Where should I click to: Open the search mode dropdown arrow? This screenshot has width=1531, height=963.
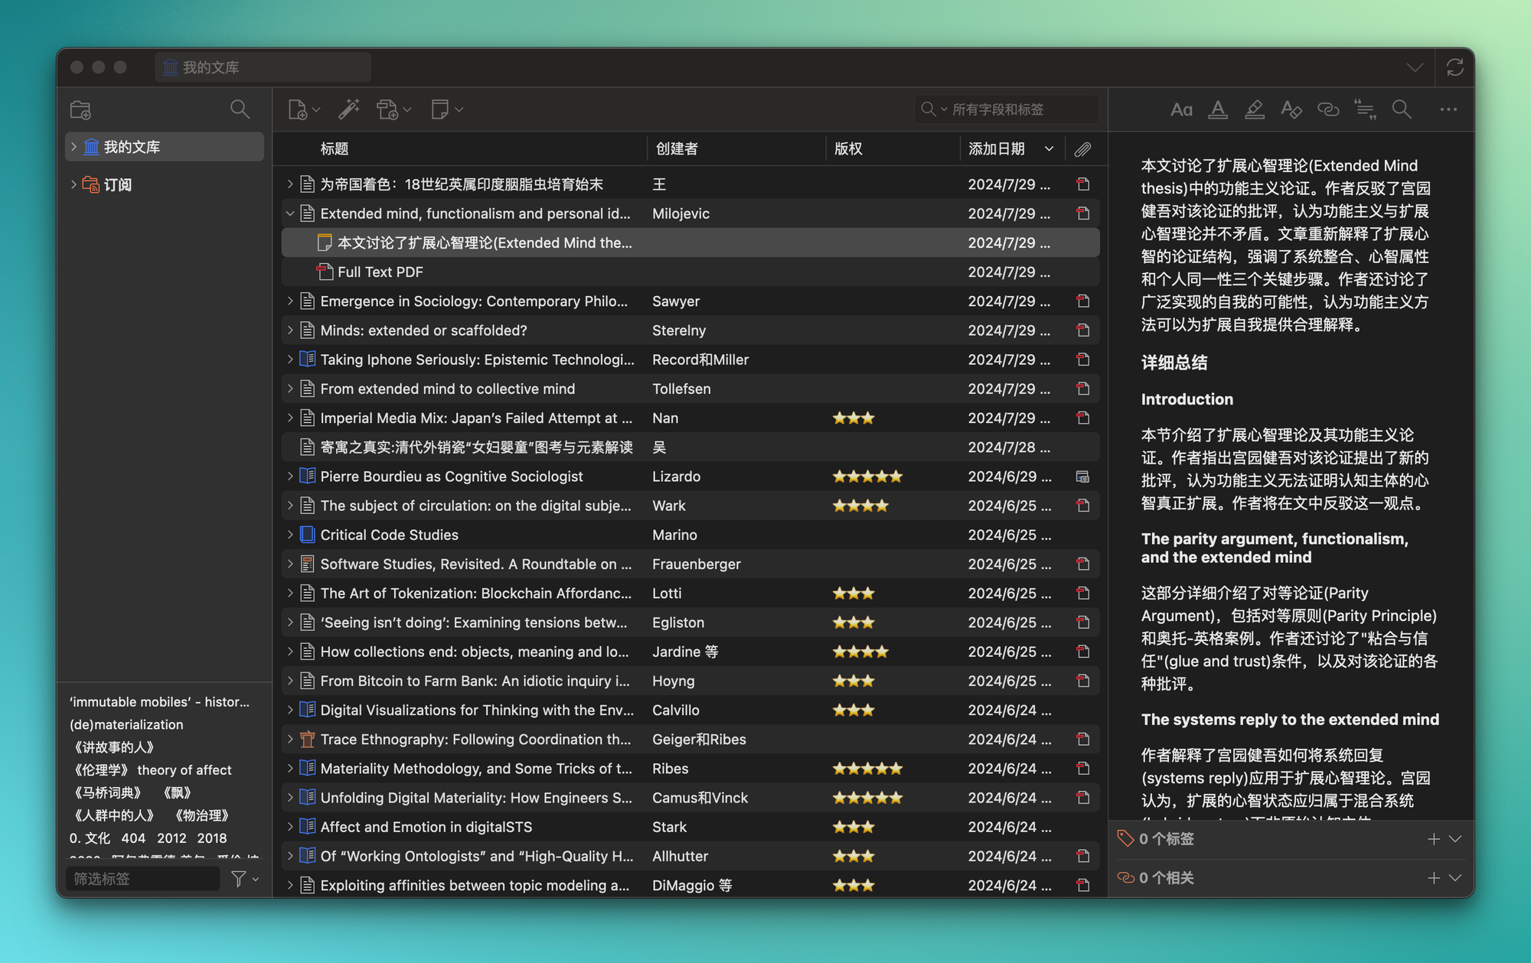[943, 109]
